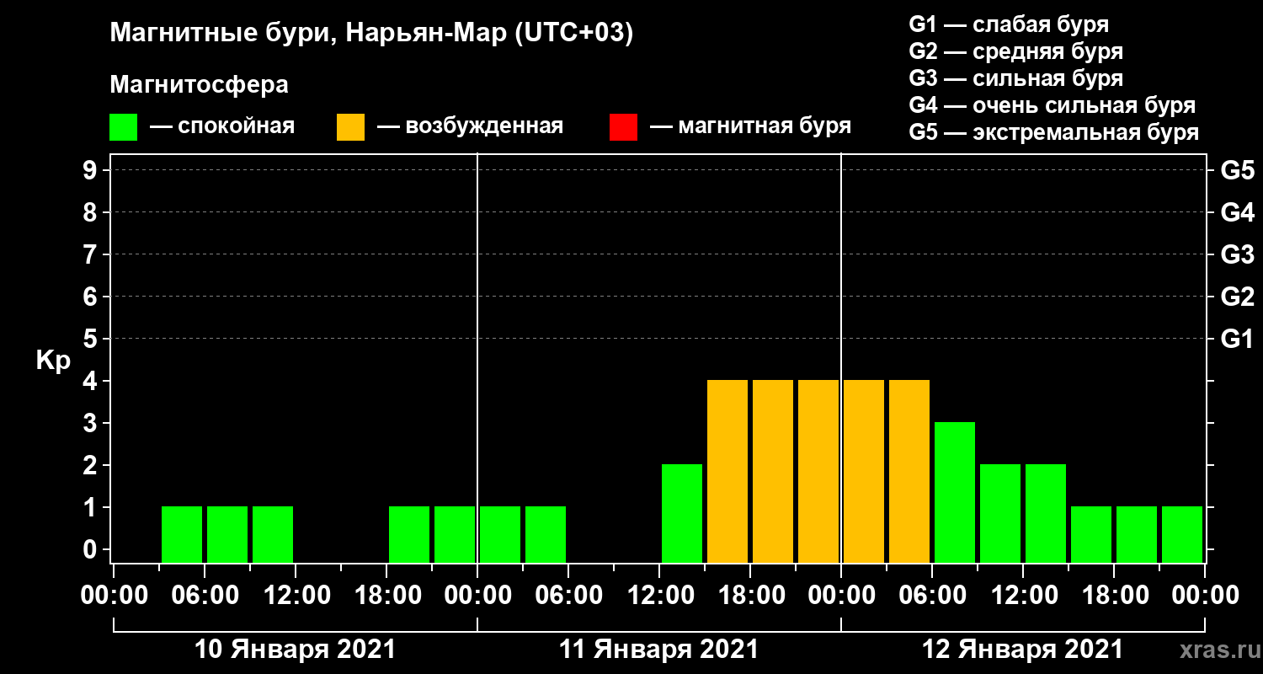
Task: Click the '11 Января 2021' date label
Action: (658, 650)
